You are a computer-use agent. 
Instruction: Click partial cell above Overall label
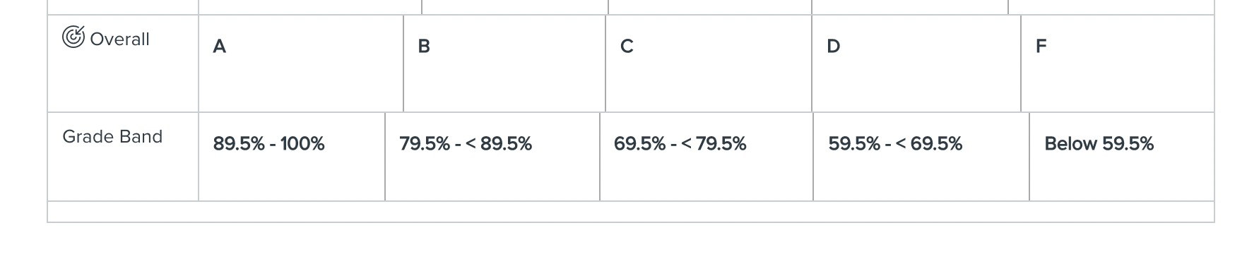123,7
